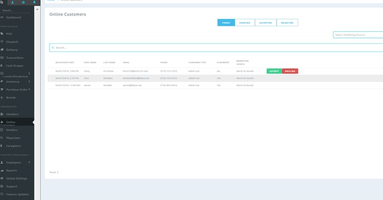The image size is (383, 200).
Task: Select the row registered at 2:39 PM
Action: tap(216, 78)
